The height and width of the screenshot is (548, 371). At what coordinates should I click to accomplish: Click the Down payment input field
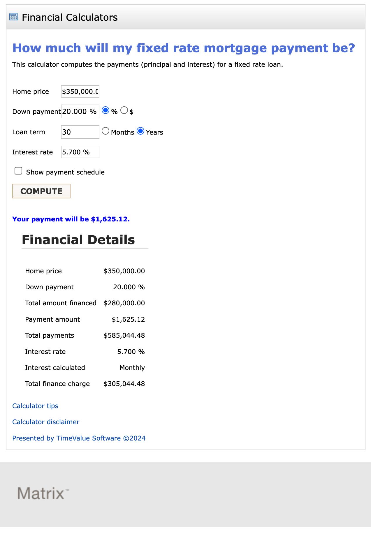pos(80,112)
